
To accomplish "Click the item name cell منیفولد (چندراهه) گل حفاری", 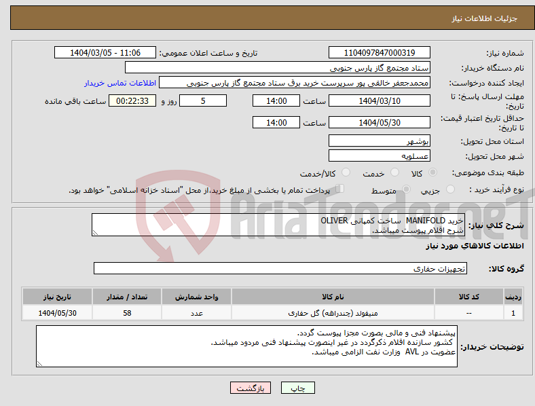I will 333,313.
